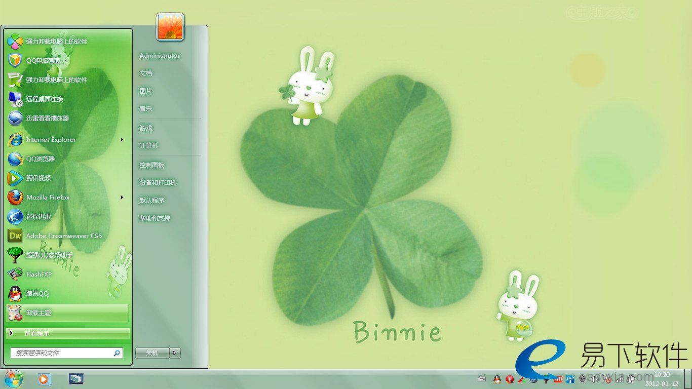Launch FlashFXP from the program list

(39, 275)
